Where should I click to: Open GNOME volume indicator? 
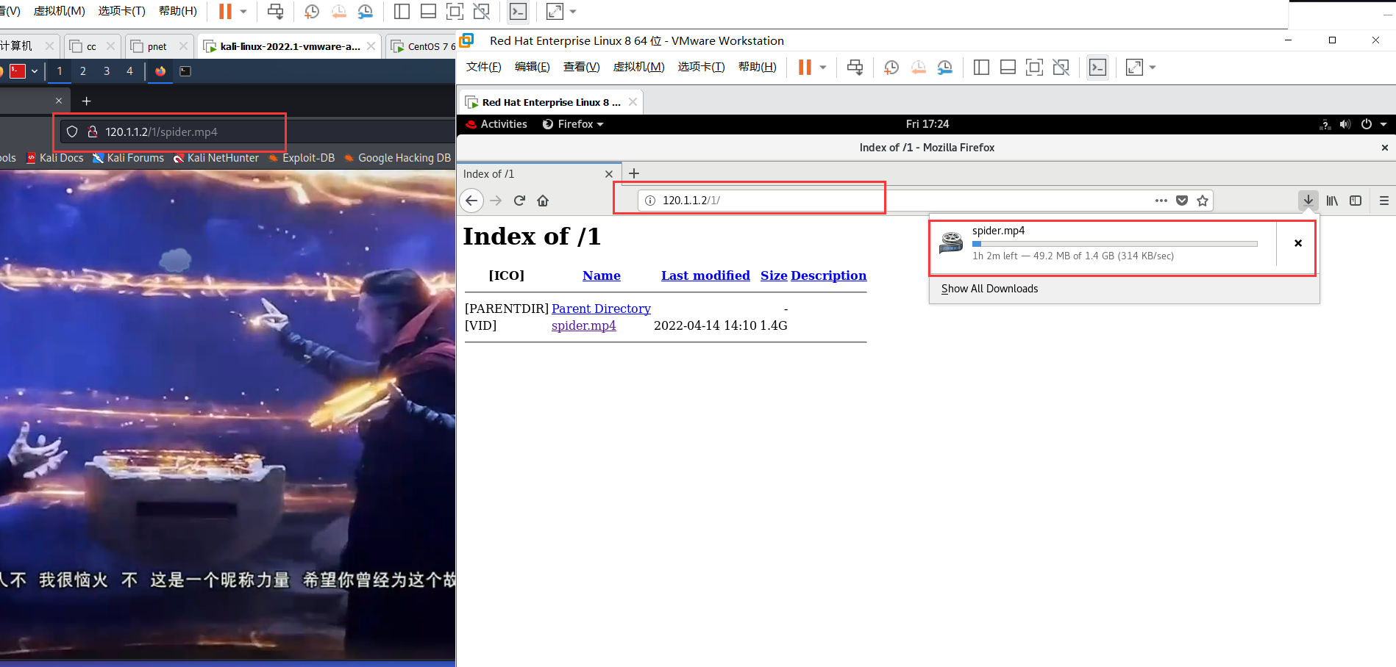[1345, 124]
